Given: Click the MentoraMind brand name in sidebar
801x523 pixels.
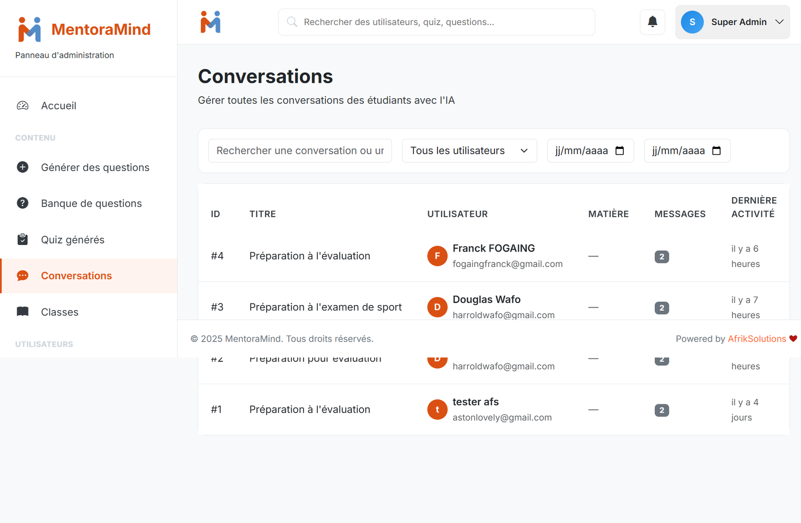Looking at the screenshot, I should [x=101, y=30].
